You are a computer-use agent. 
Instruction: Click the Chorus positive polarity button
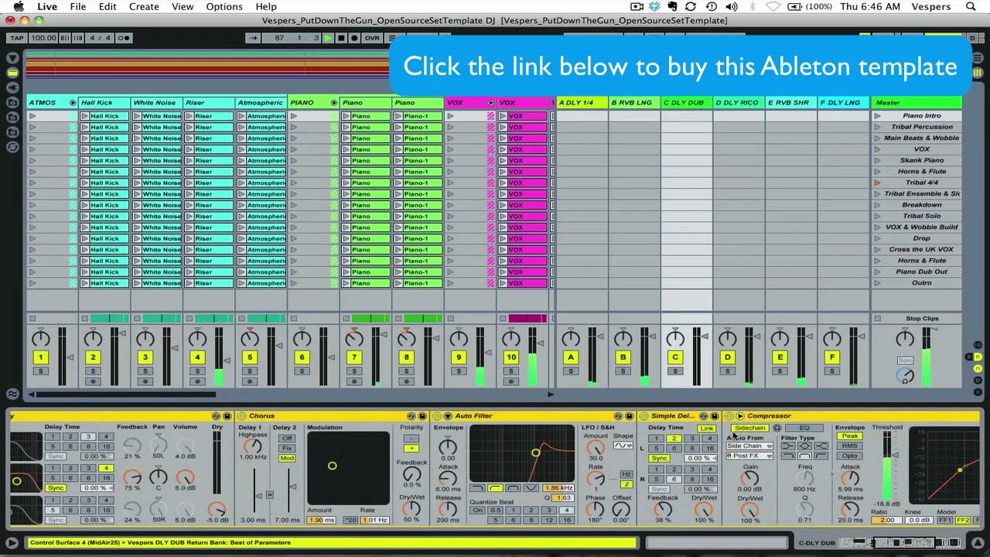tap(411, 448)
